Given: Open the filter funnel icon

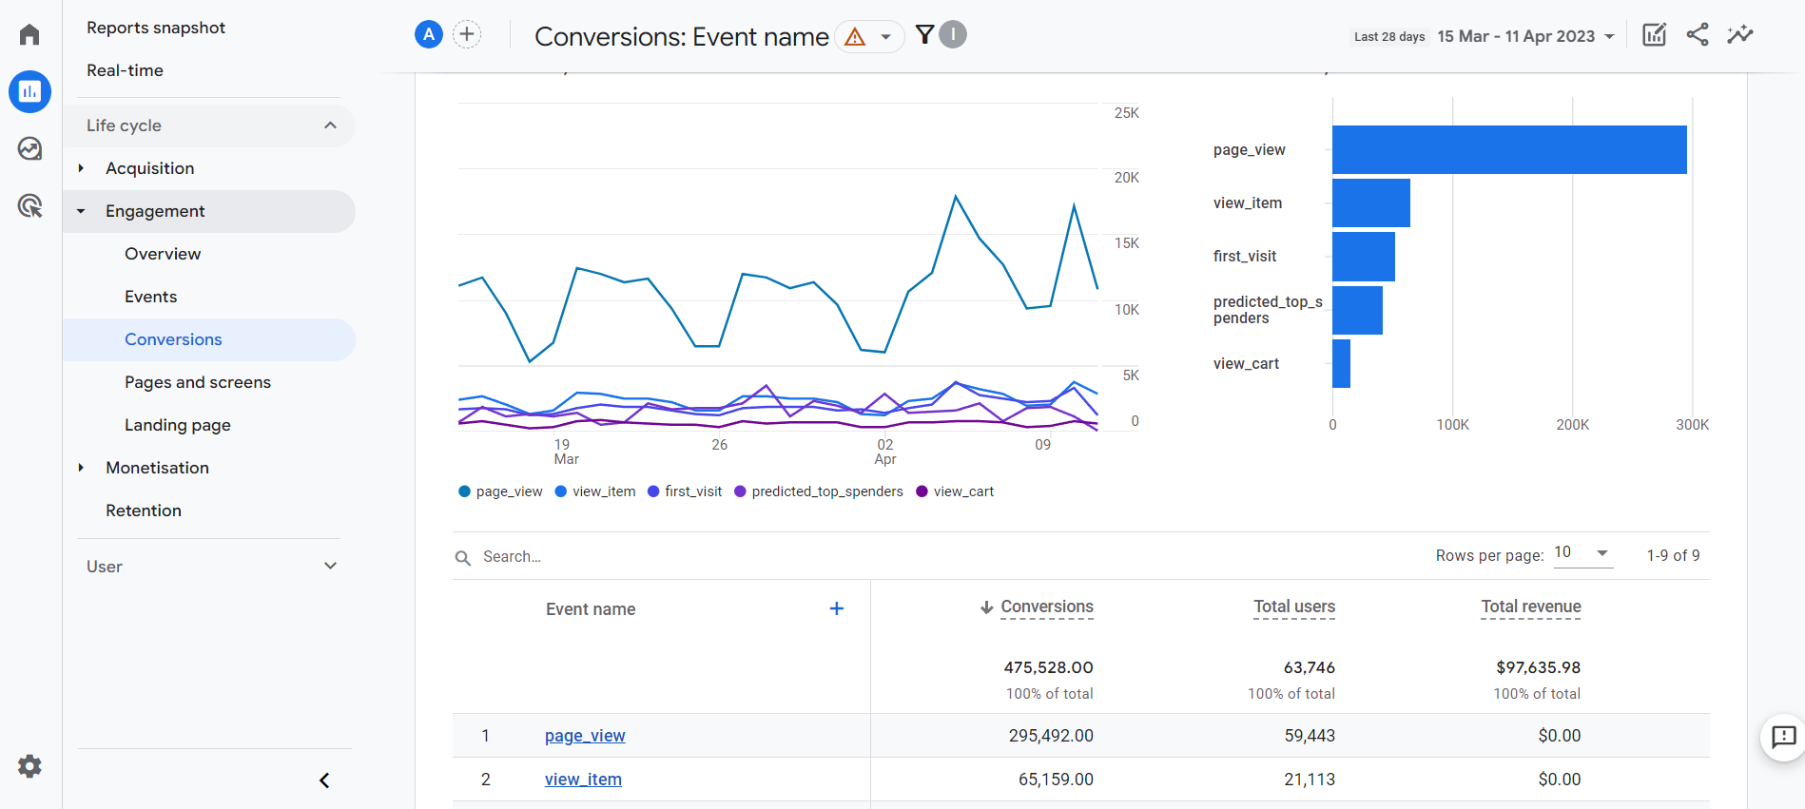Looking at the screenshot, I should 924,35.
